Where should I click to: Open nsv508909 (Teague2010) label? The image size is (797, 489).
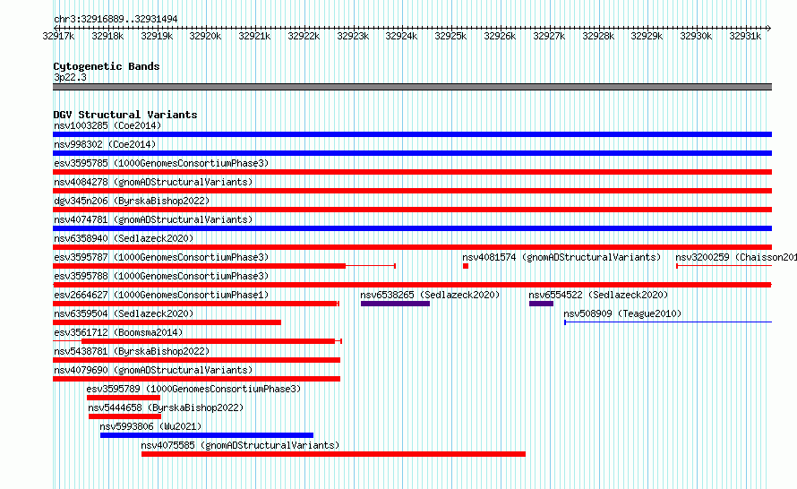[x=622, y=313]
